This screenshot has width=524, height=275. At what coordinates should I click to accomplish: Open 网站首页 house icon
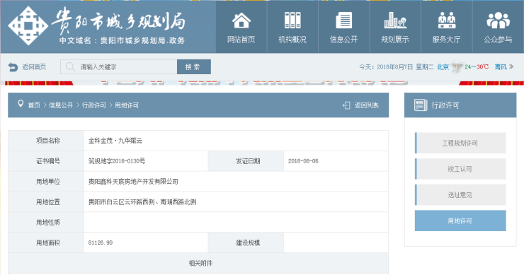(x=241, y=21)
